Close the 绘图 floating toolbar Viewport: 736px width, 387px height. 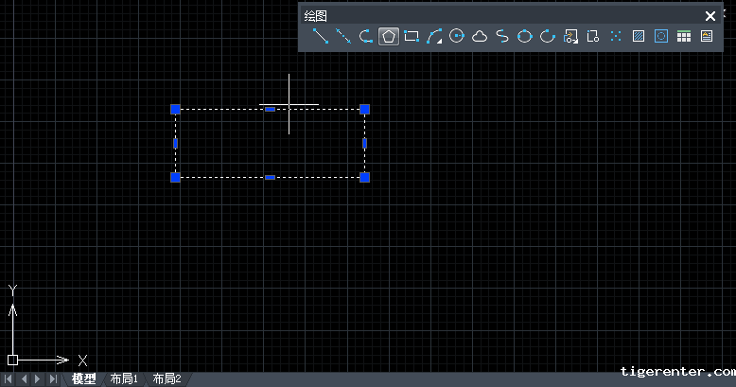[710, 15]
